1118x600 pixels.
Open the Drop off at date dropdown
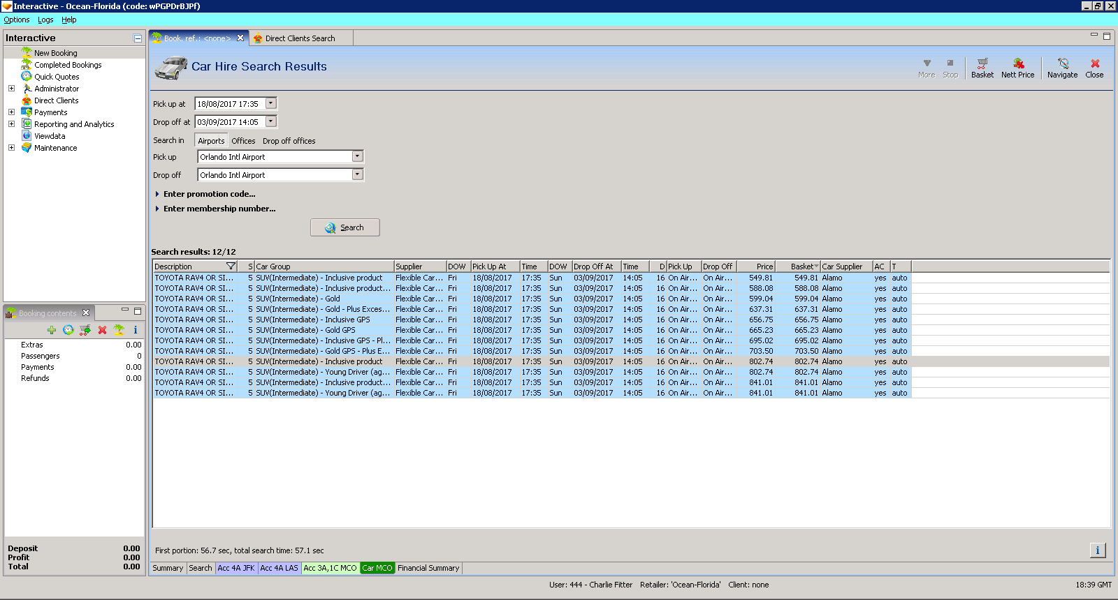pyautogui.click(x=271, y=121)
